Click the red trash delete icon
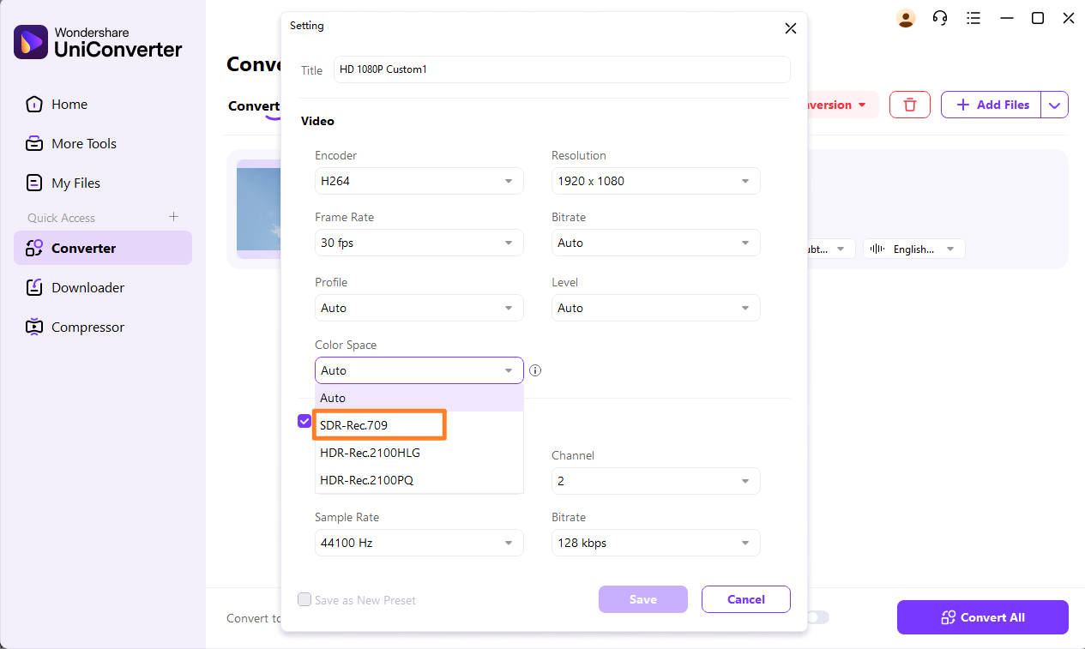 tap(910, 105)
